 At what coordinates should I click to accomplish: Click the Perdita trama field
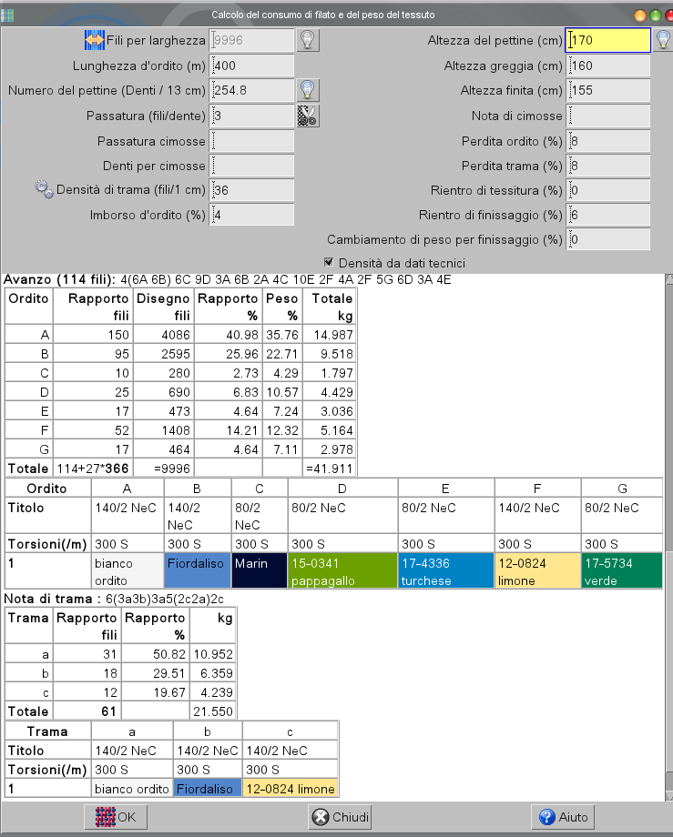click(607, 166)
